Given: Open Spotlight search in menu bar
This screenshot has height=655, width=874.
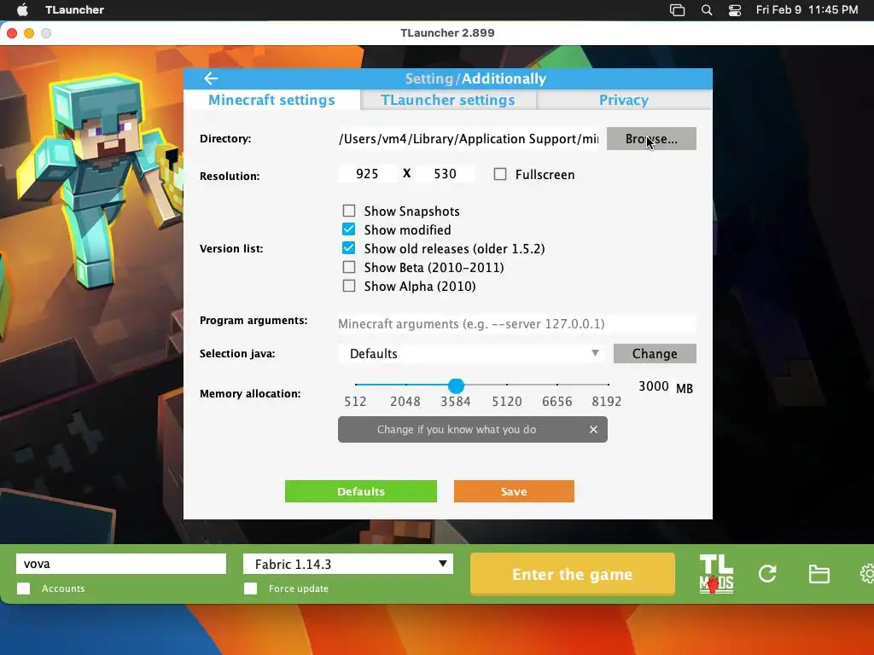Looking at the screenshot, I should coord(706,10).
